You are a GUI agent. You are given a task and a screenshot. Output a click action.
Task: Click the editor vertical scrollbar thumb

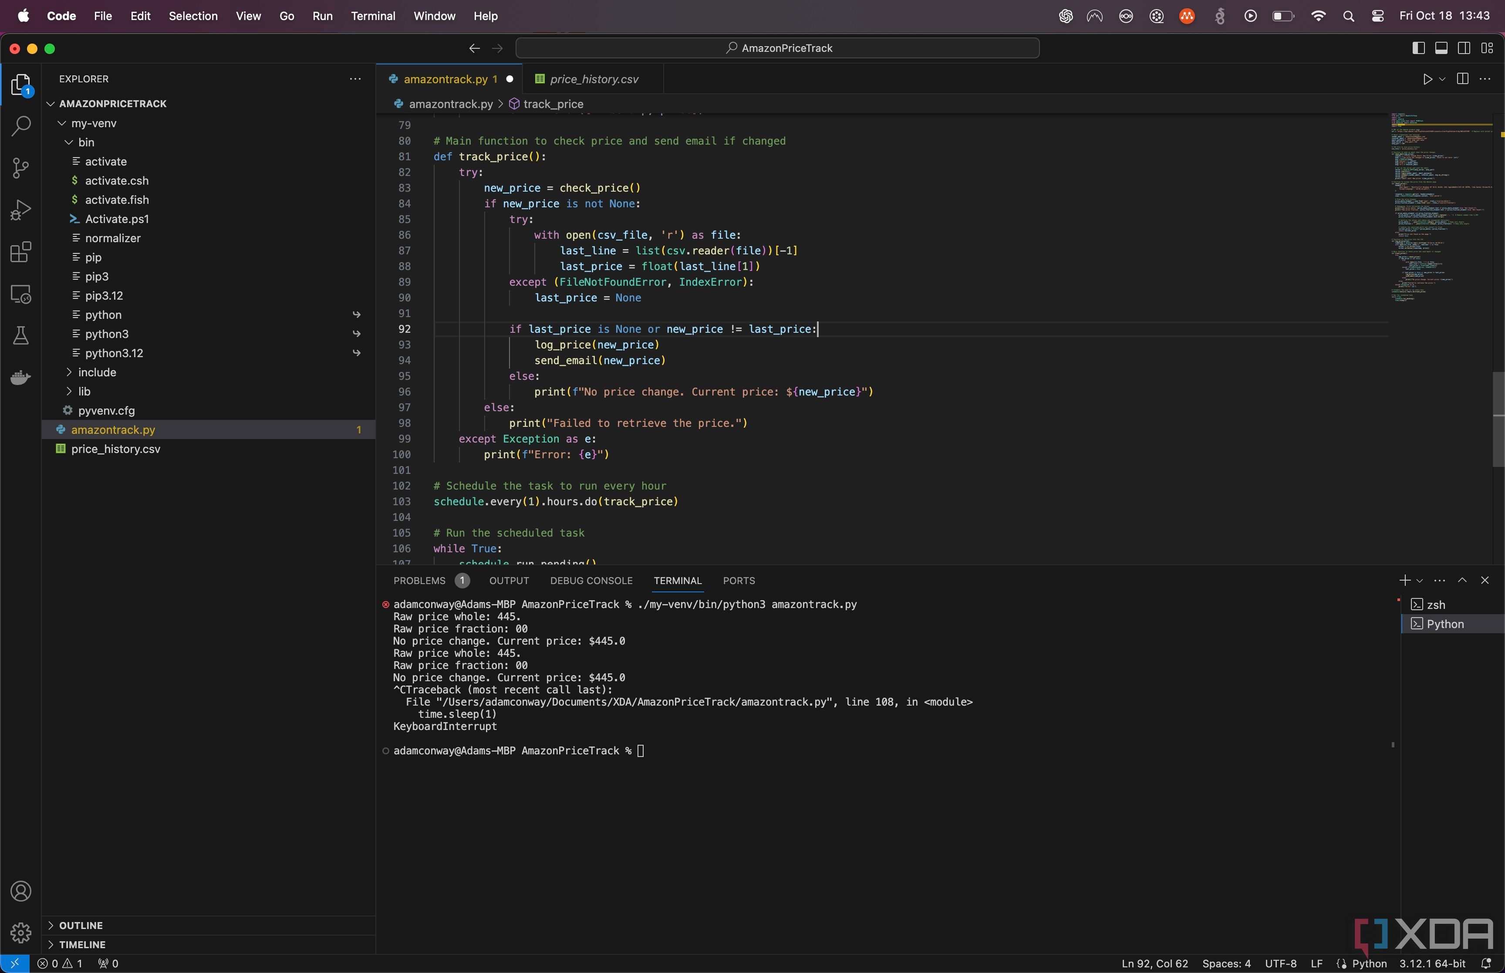pyautogui.click(x=1498, y=419)
